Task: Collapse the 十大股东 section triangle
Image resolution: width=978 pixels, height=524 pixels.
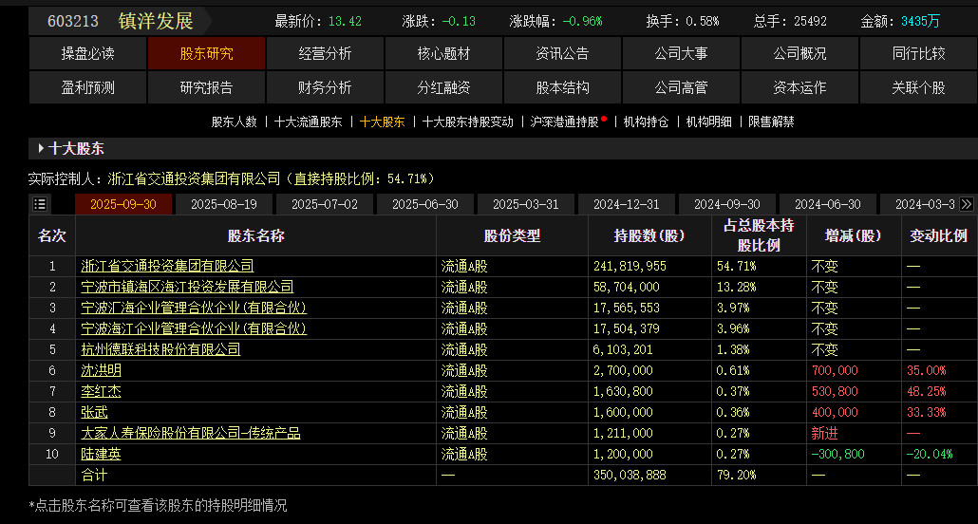Action: click(41, 149)
